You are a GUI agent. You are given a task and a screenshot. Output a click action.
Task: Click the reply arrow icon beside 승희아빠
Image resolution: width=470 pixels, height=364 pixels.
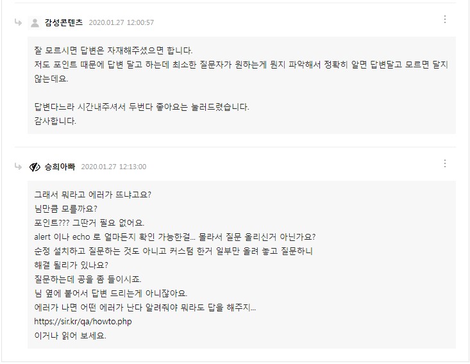tap(18, 167)
